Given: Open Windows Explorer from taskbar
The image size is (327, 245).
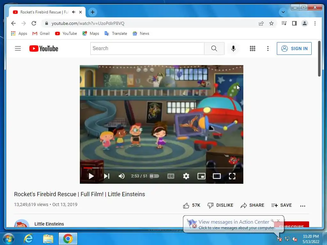Looking at the screenshot, I should tap(48, 239).
